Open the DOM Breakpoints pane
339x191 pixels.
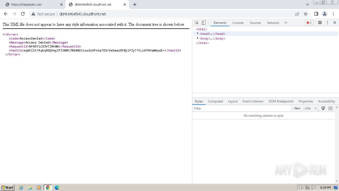click(x=281, y=101)
